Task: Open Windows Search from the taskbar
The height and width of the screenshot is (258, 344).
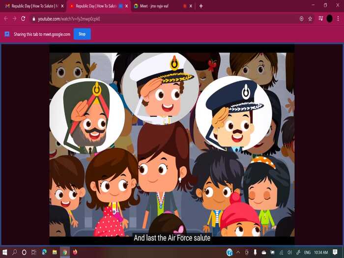Action: click(x=14, y=252)
